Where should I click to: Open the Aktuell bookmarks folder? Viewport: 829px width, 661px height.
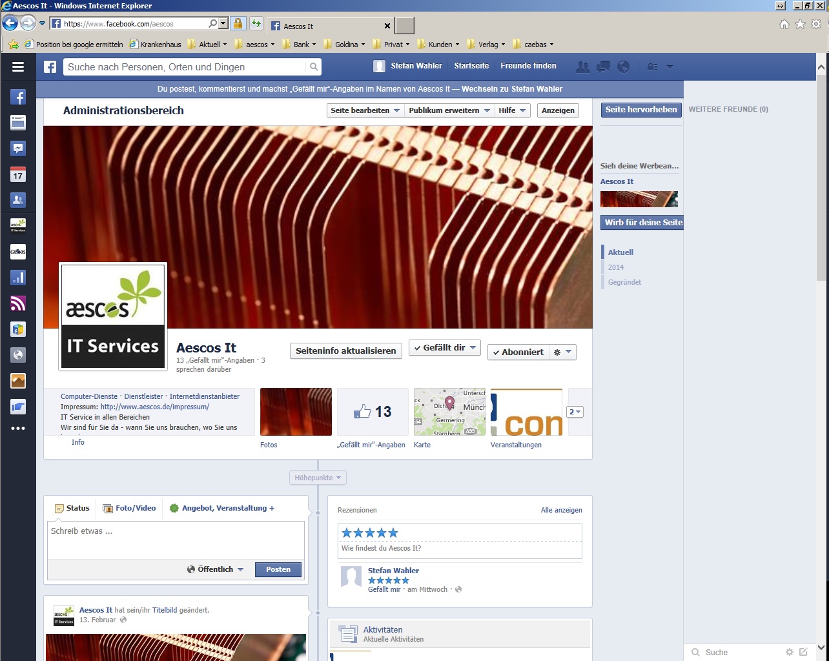pos(207,45)
